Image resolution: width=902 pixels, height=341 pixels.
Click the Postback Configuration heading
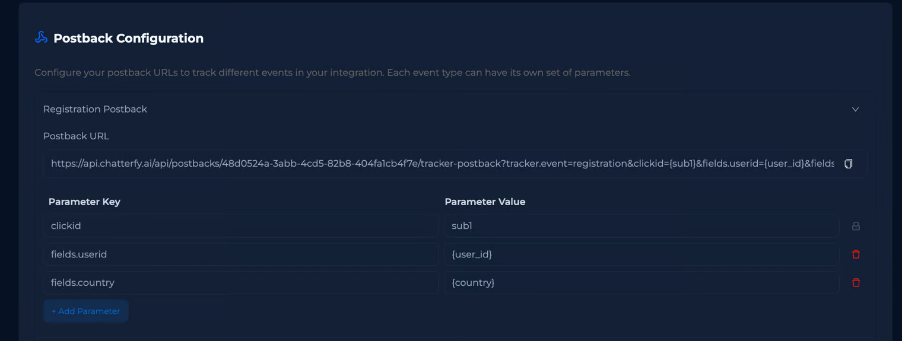click(x=128, y=38)
